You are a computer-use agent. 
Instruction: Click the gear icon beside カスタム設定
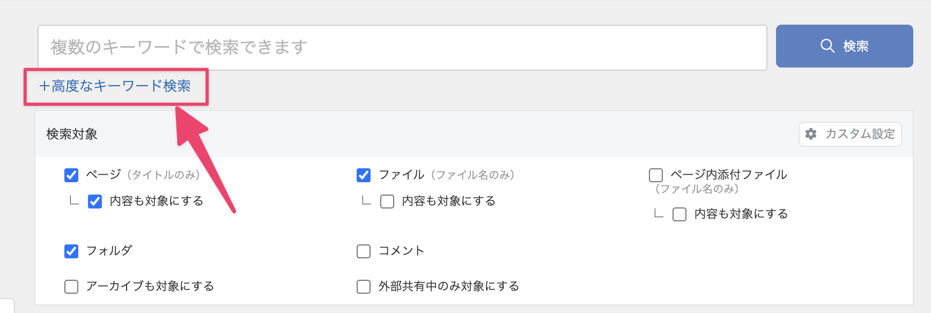tap(811, 134)
